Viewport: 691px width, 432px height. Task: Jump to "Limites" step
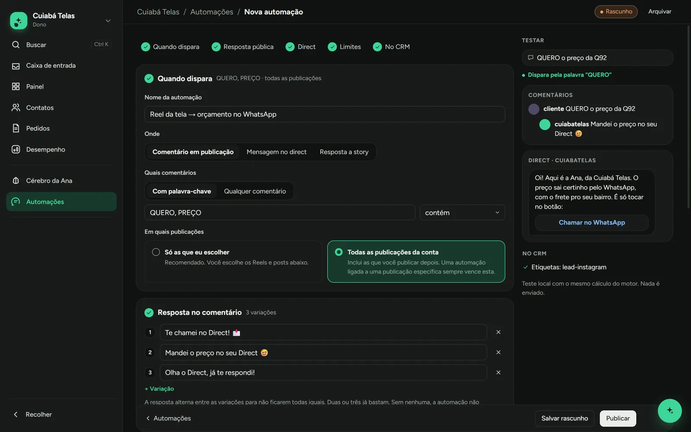(344, 47)
